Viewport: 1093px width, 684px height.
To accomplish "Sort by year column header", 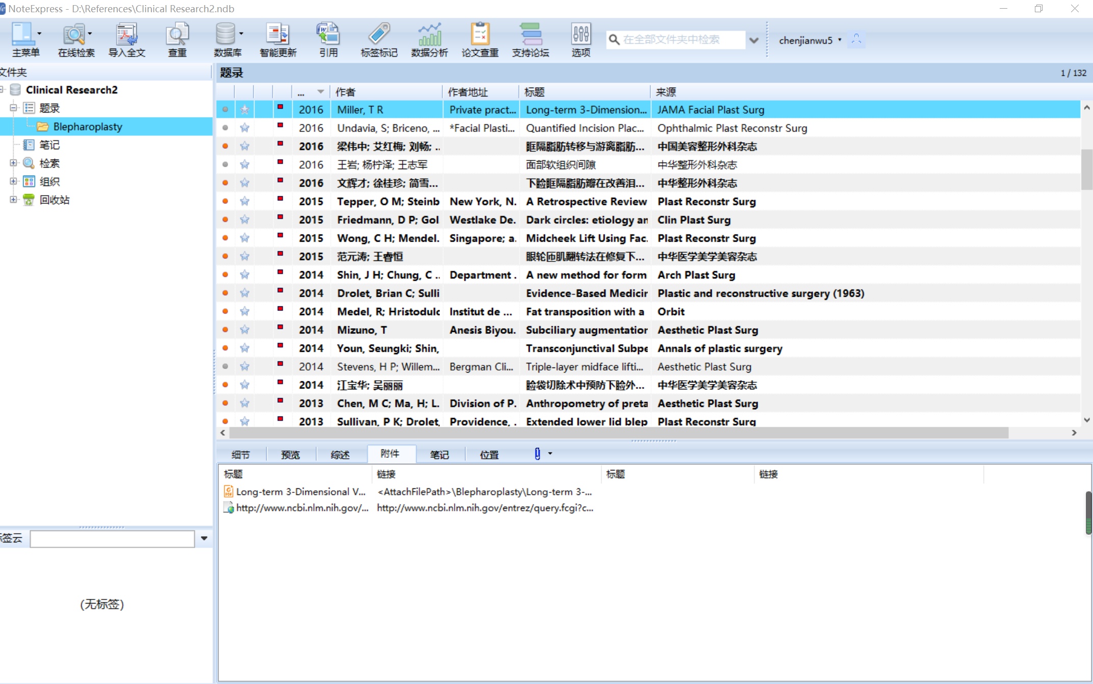I will [310, 92].
